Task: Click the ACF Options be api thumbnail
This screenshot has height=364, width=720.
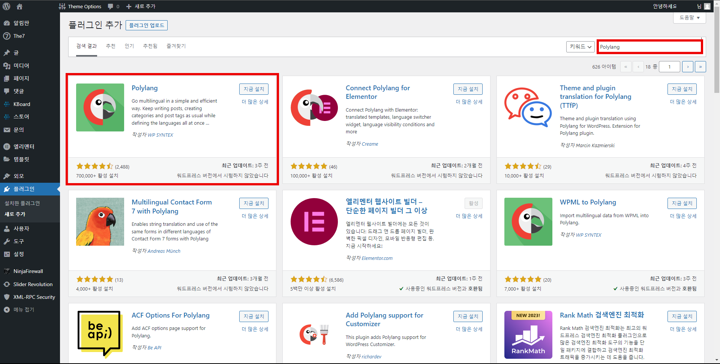Action: [100, 335]
